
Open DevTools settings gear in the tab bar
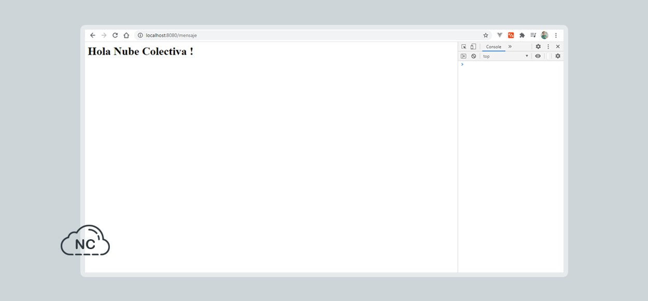(x=538, y=47)
